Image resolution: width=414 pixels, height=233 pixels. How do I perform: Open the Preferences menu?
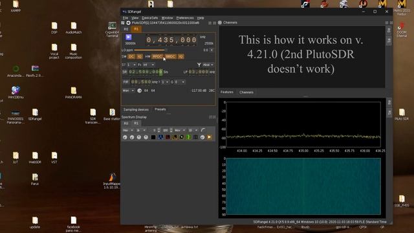(185, 18)
